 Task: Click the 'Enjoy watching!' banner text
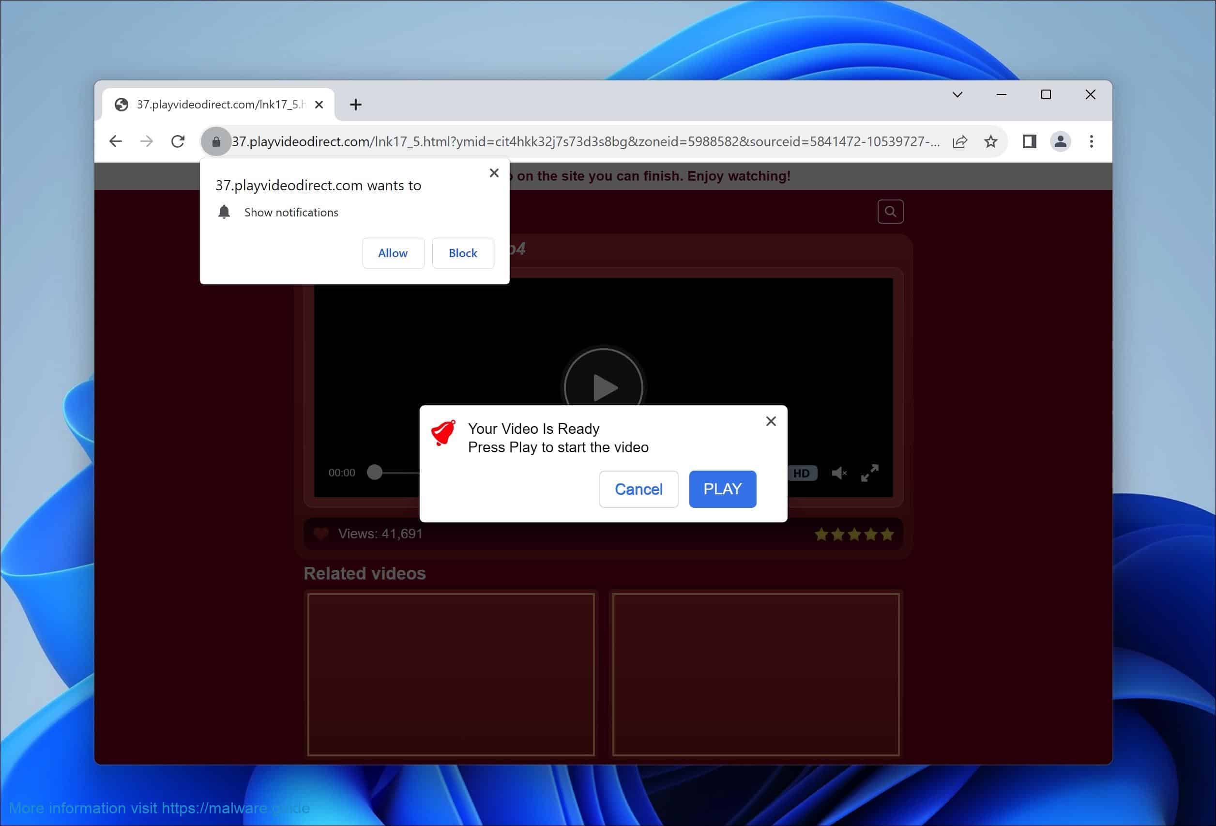[x=739, y=176]
